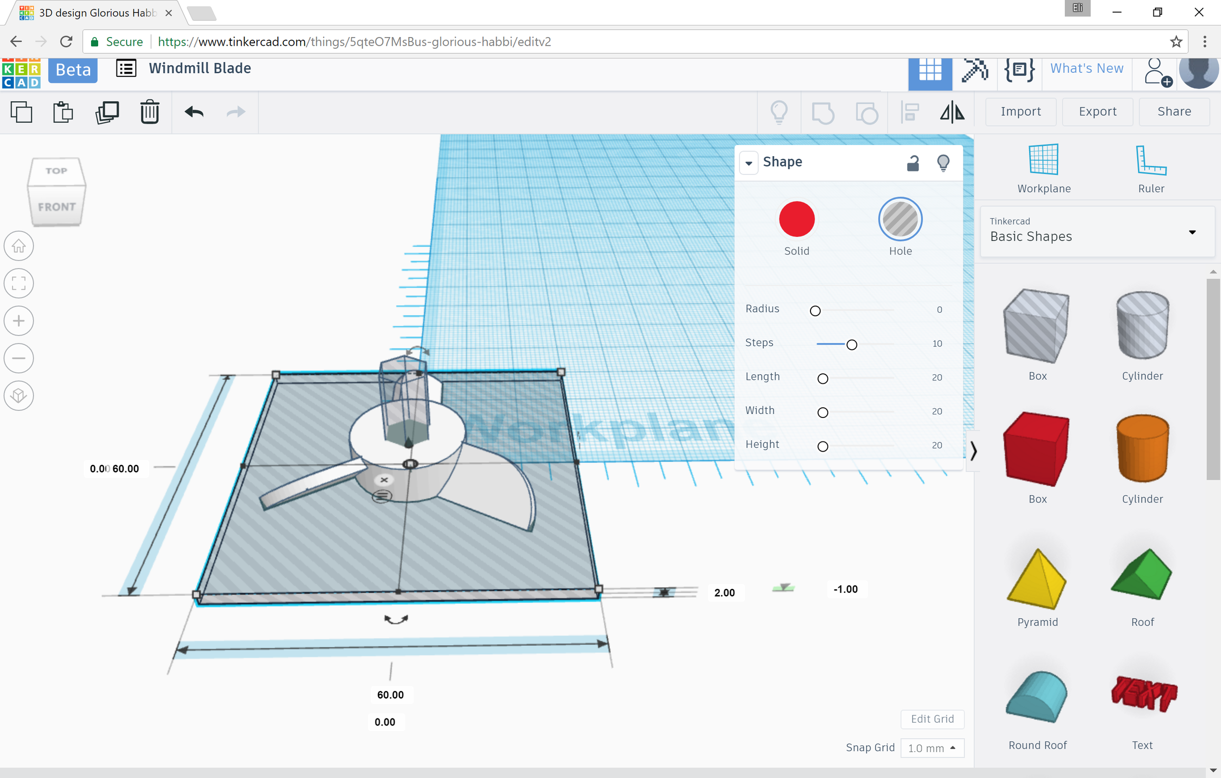The height and width of the screenshot is (778, 1221).
Task: Open the Blocks editor pickaxe icon
Action: click(974, 71)
